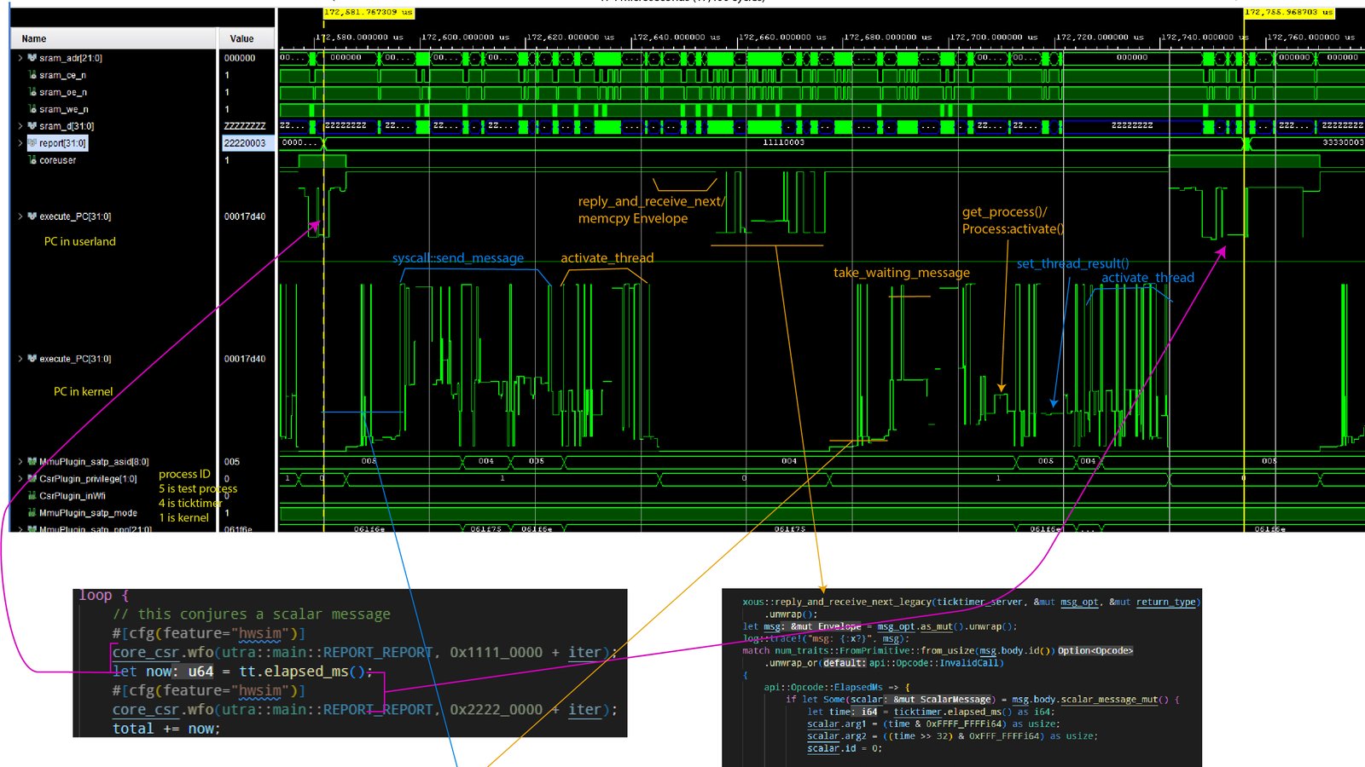
Task: Click the sram_d[31:0] bus icon
Action: click(32, 126)
